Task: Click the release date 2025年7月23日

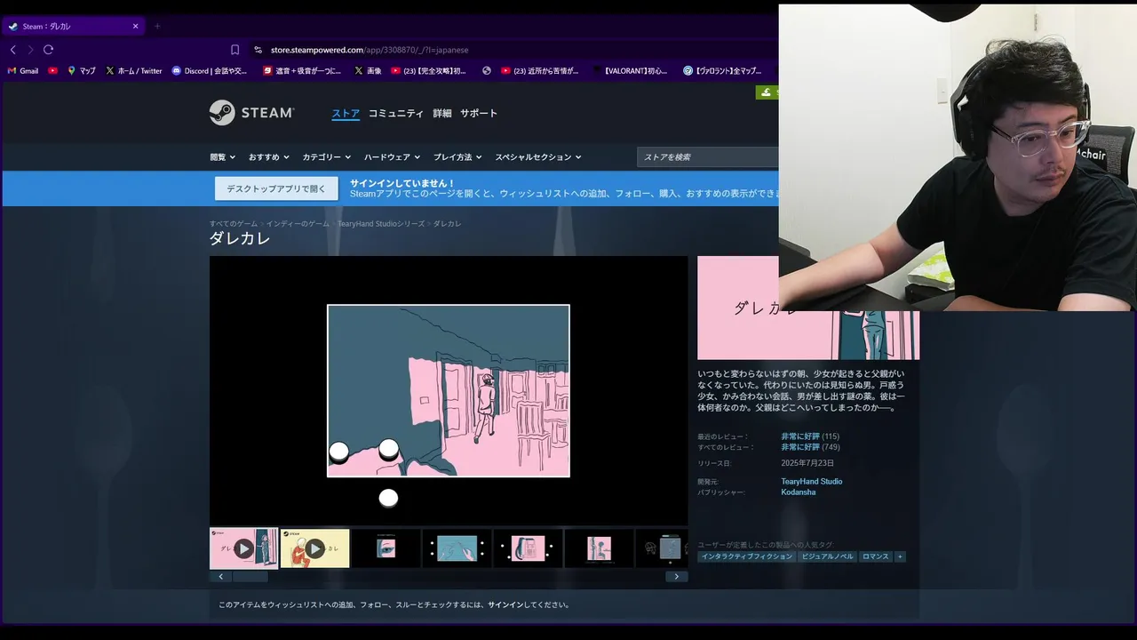Action: click(x=807, y=464)
